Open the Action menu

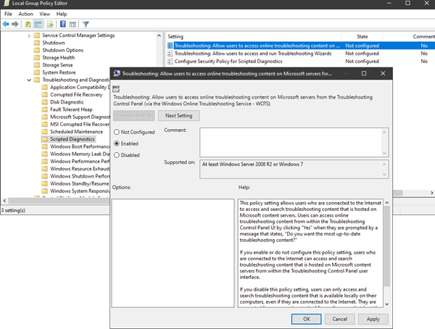point(25,14)
